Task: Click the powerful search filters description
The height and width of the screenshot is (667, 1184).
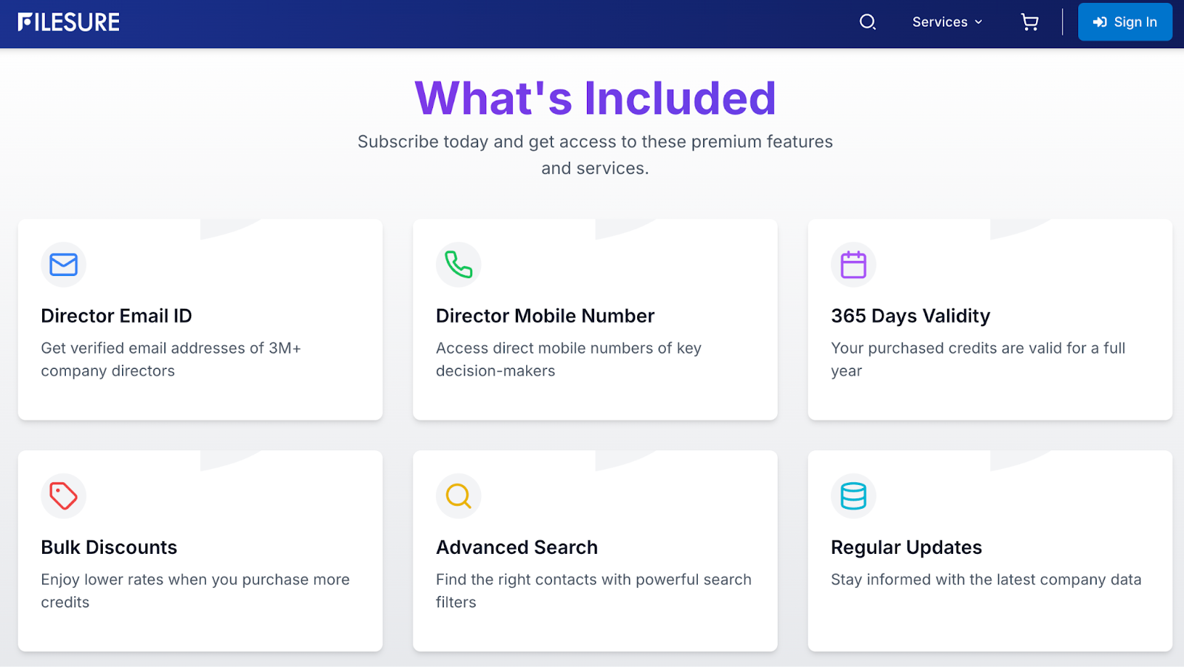Action: tap(593, 591)
